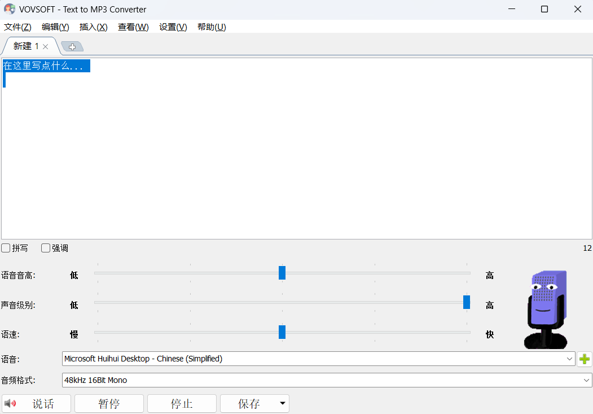This screenshot has width=593, height=414.
Task: Open the 编辑(Y) menu
Action: pos(55,27)
